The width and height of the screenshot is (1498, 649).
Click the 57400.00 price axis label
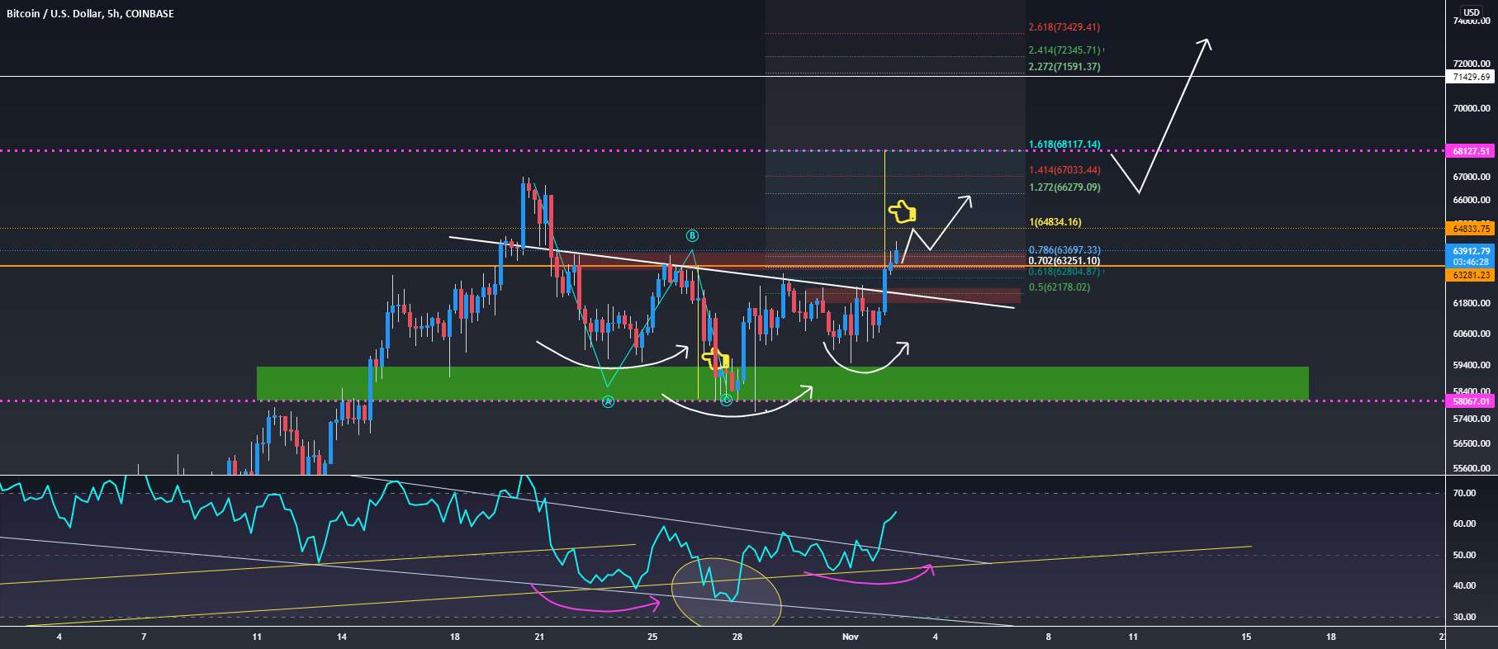[1472, 419]
